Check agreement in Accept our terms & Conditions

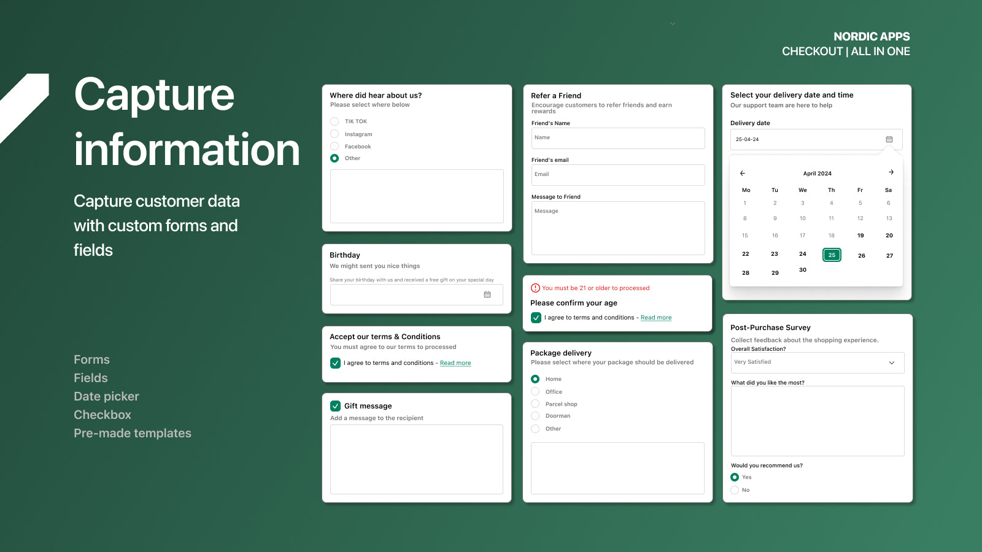tap(335, 363)
